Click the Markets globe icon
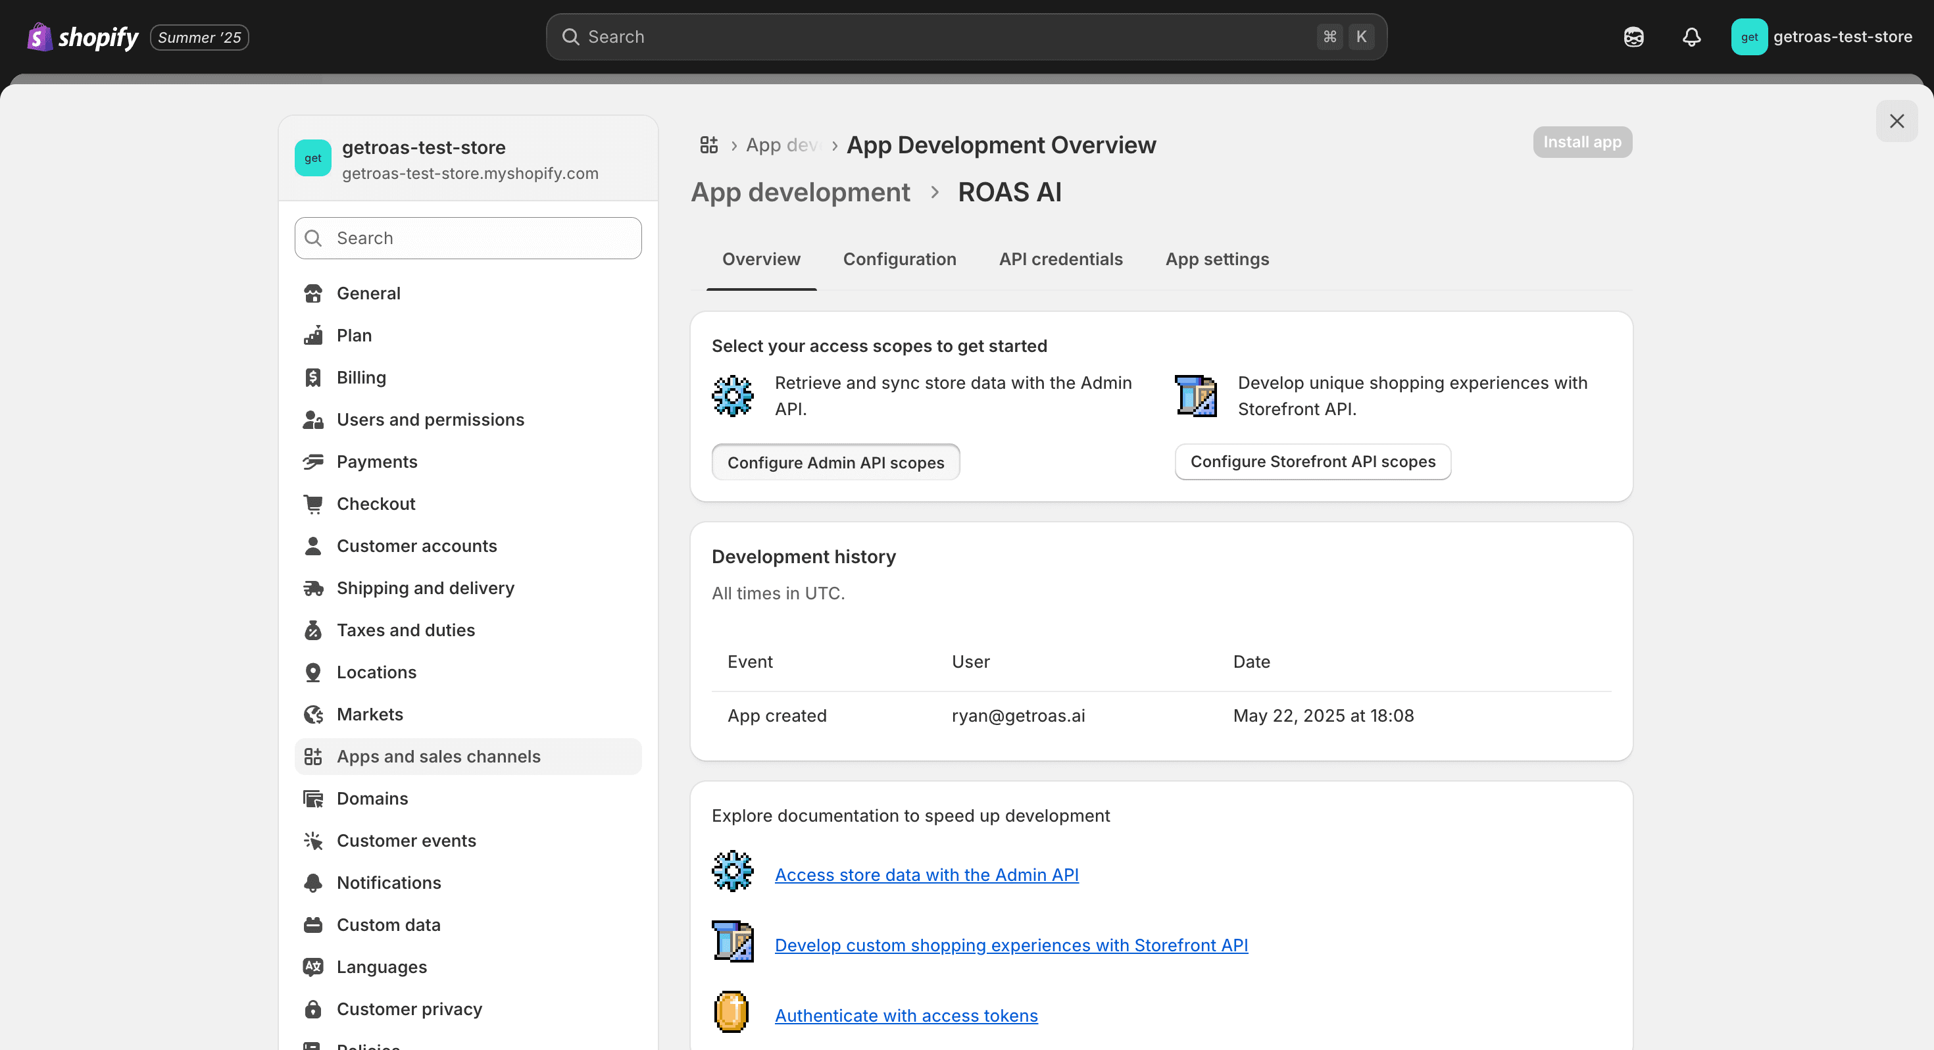This screenshot has height=1050, width=1934. (313, 714)
